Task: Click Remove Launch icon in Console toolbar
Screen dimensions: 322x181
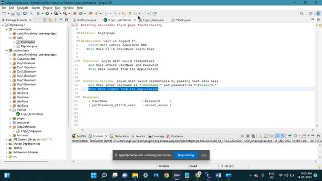Action: tap(248, 136)
